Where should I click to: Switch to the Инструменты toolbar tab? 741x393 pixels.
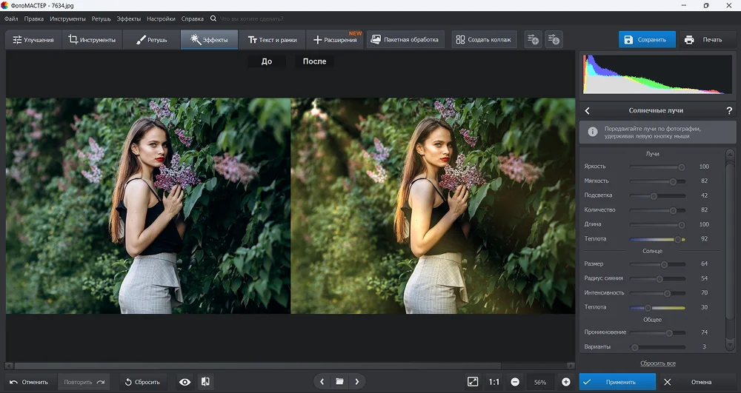pyautogui.click(x=92, y=40)
